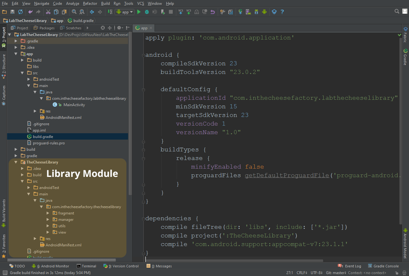The width and height of the screenshot is (409, 276).
Task: Open the Event Log
Action: coord(350,266)
